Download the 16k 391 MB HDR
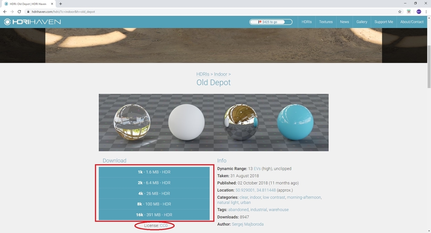The width and height of the screenshot is (431, 233). tap(154, 215)
